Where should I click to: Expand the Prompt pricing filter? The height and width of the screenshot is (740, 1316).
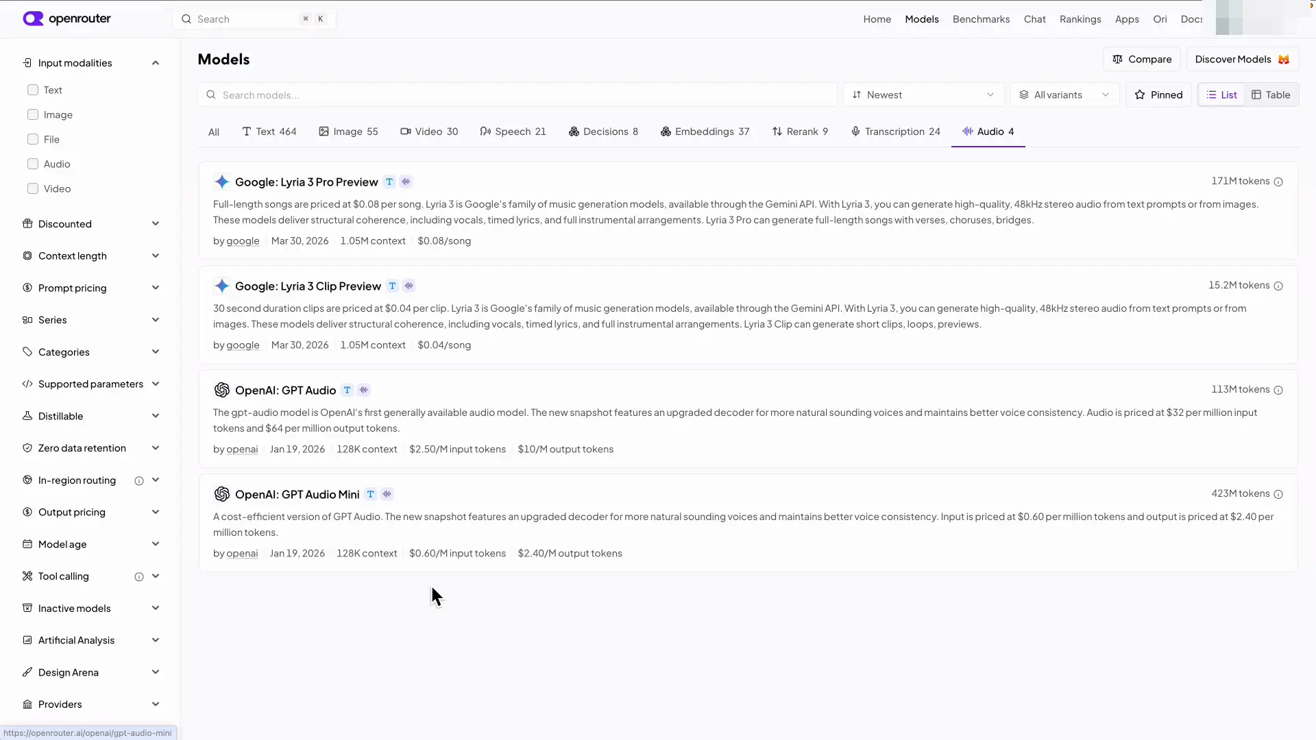click(x=90, y=288)
